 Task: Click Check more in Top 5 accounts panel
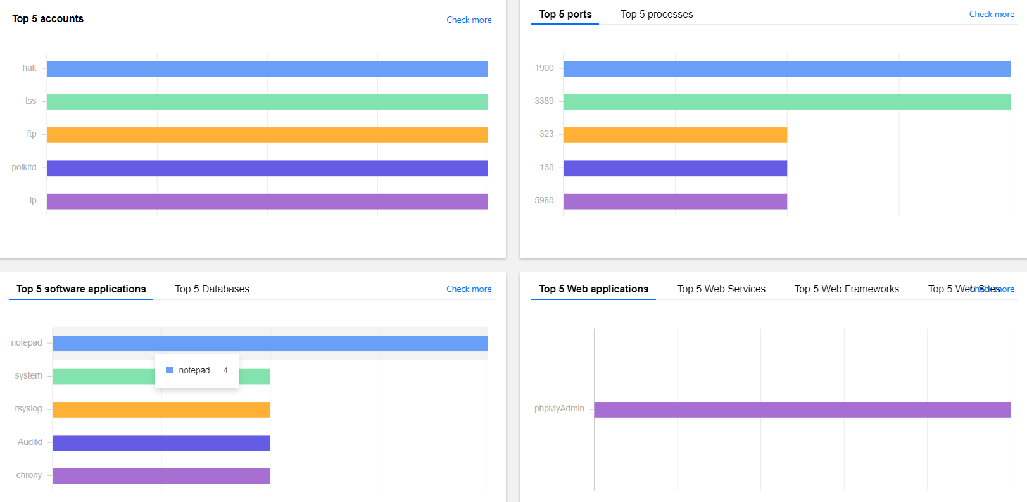(469, 20)
